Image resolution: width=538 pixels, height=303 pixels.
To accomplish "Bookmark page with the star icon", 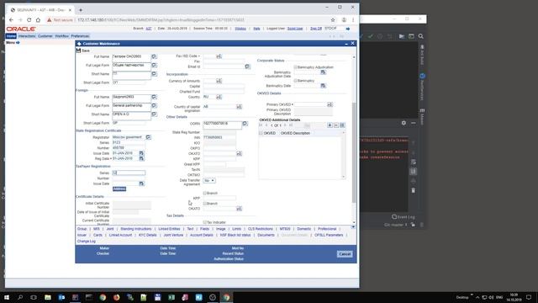I will pyautogui.click(x=333, y=20).
